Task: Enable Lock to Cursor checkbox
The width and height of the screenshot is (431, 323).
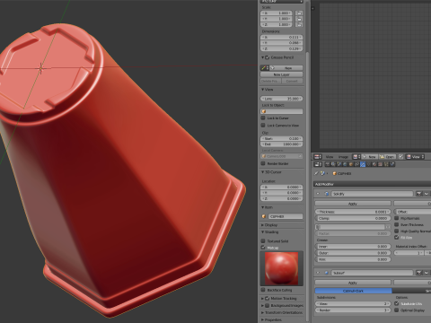Action: 263,118
